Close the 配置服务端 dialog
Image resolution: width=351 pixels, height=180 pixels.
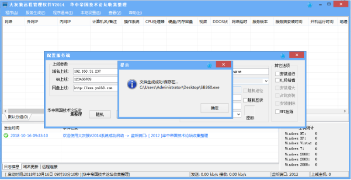(x=297, y=55)
